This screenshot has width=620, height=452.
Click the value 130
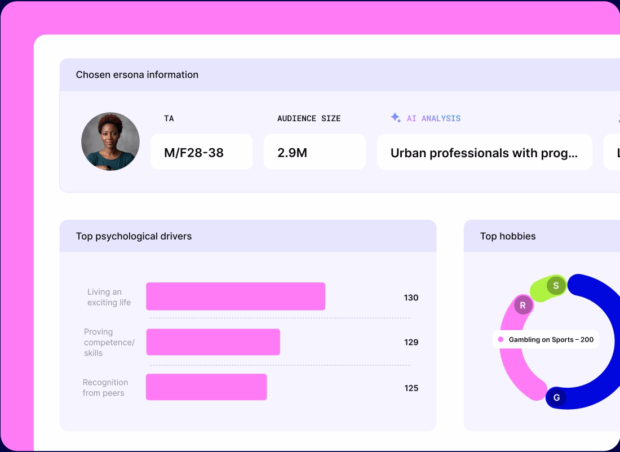pos(411,298)
